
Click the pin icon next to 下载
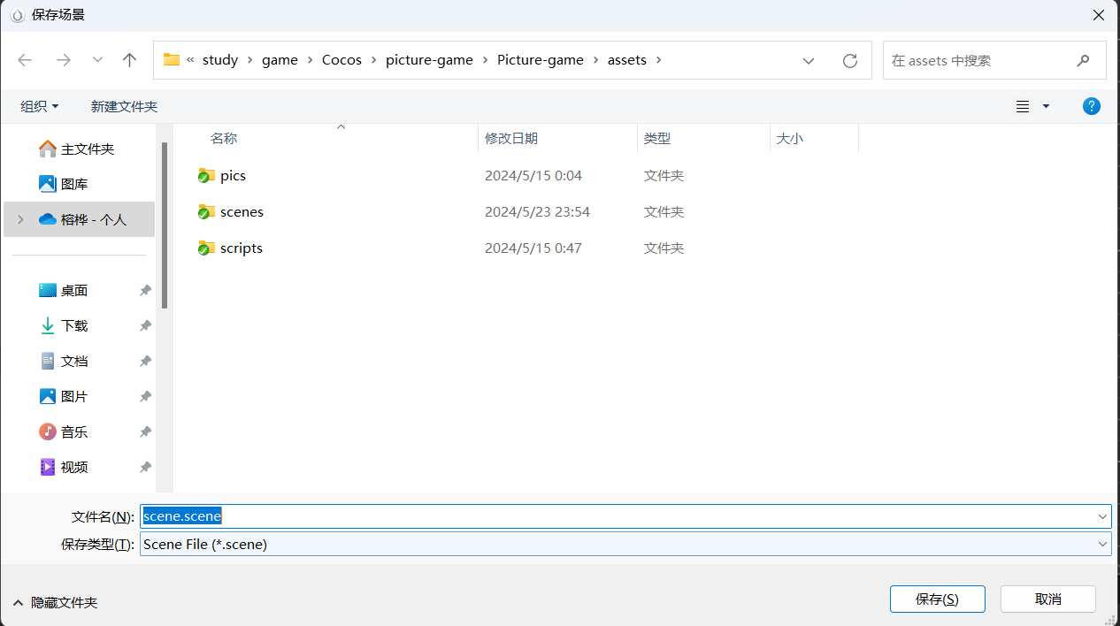[145, 325]
